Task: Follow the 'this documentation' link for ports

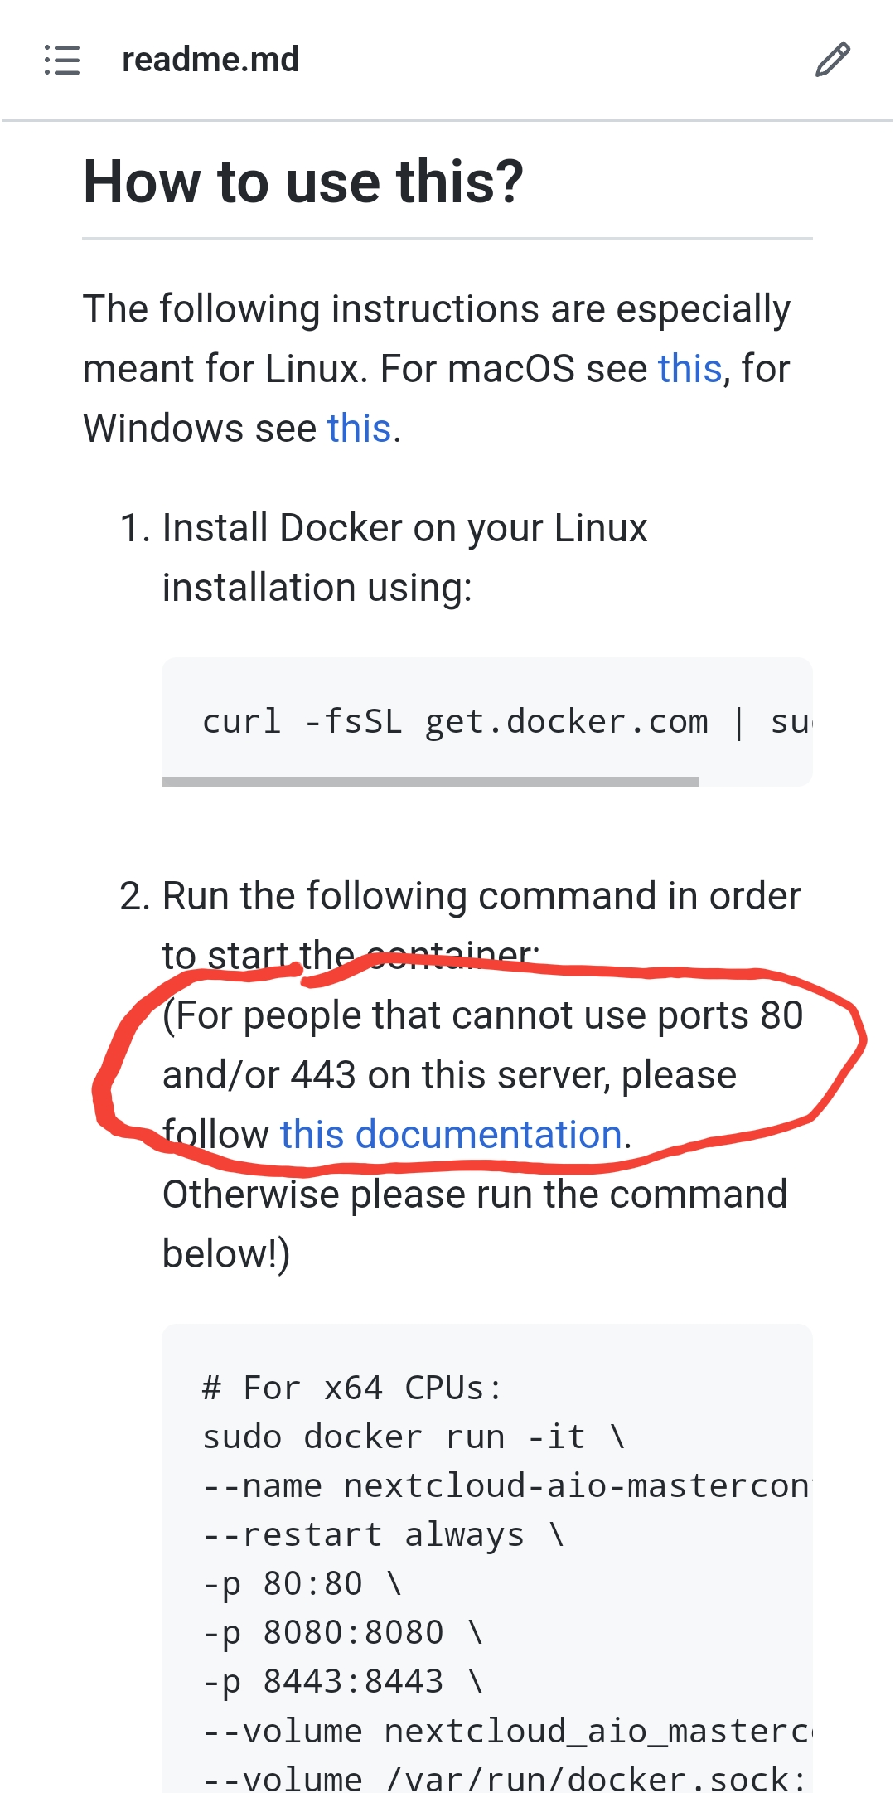Action: coord(452,1133)
